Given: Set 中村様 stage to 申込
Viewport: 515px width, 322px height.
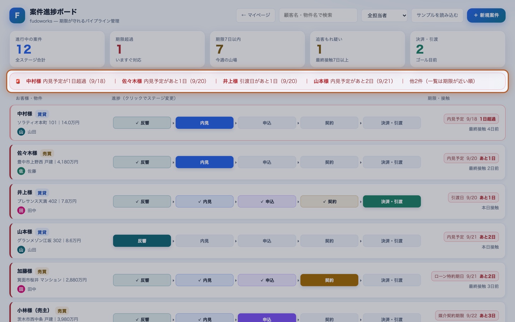Looking at the screenshot, I should coord(267,123).
